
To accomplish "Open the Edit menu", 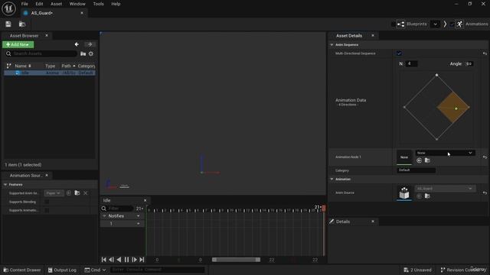I will (39, 4).
